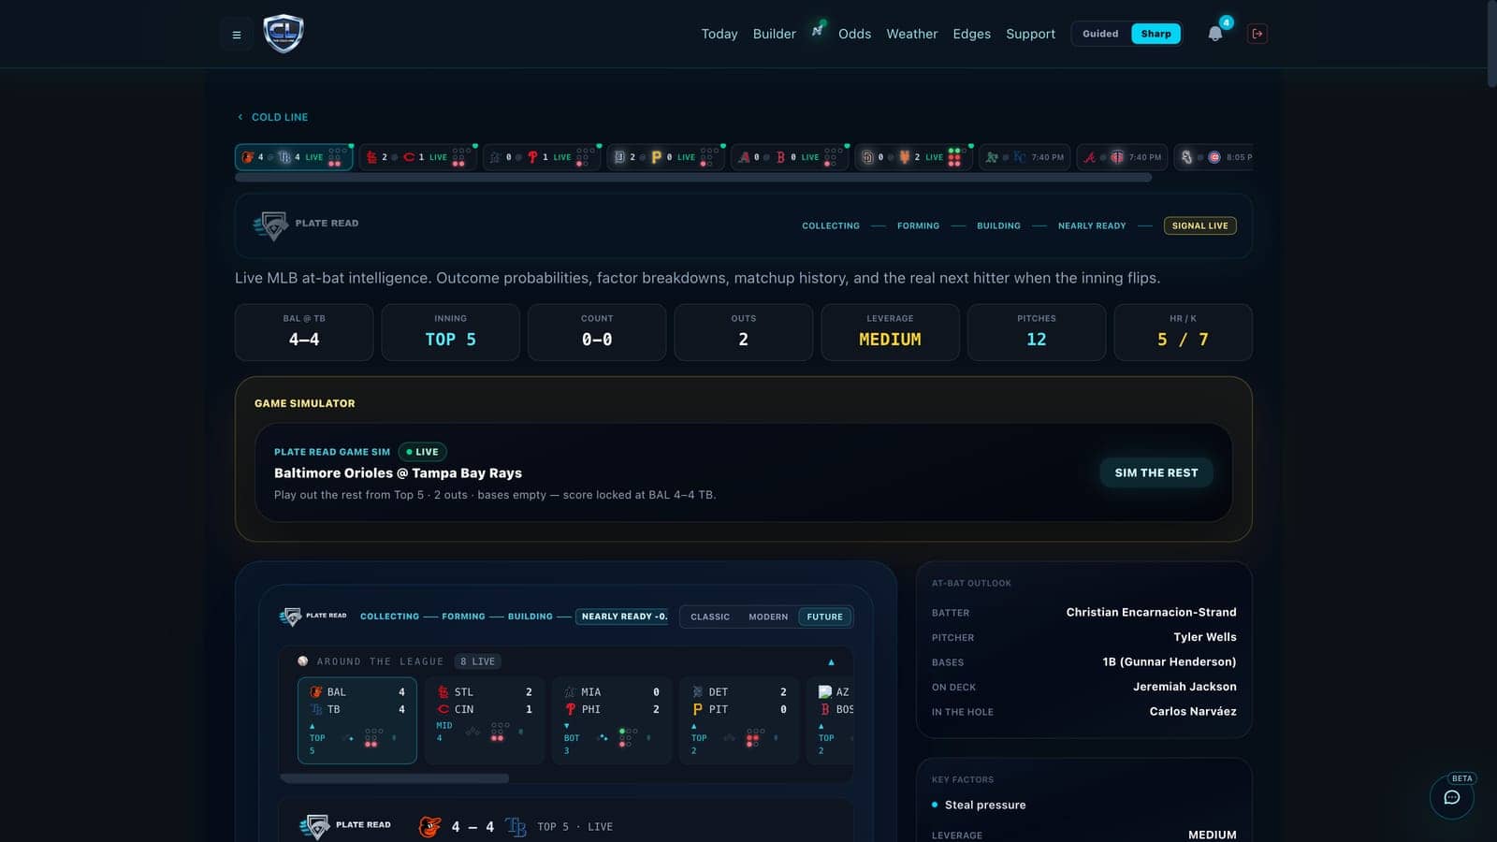Click the Phillies logo in the PHI row
This screenshot has height=842, width=1497.
coord(570,709)
